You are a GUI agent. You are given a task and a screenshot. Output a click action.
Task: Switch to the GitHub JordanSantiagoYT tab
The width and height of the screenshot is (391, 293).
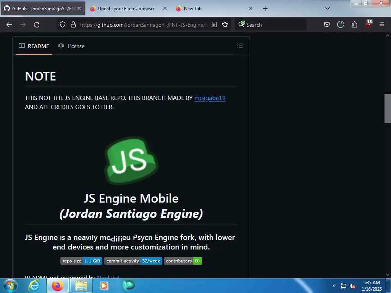[x=43, y=8]
